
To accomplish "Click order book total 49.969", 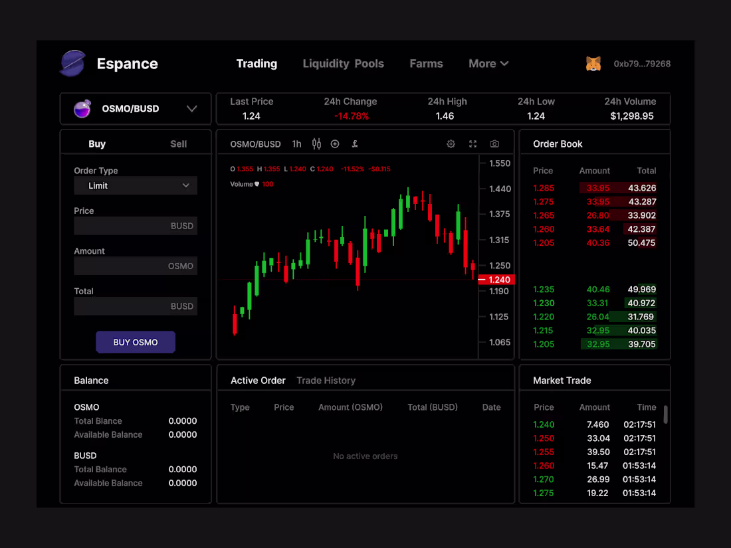I will coord(641,290).
